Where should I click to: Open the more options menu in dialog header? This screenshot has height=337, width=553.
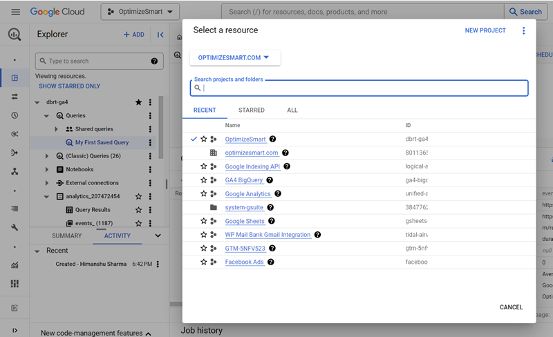(523, 30)
